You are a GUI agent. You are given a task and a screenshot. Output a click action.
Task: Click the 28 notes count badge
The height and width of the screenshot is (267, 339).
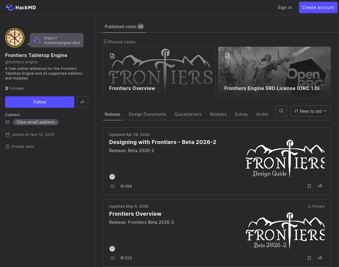140,26
